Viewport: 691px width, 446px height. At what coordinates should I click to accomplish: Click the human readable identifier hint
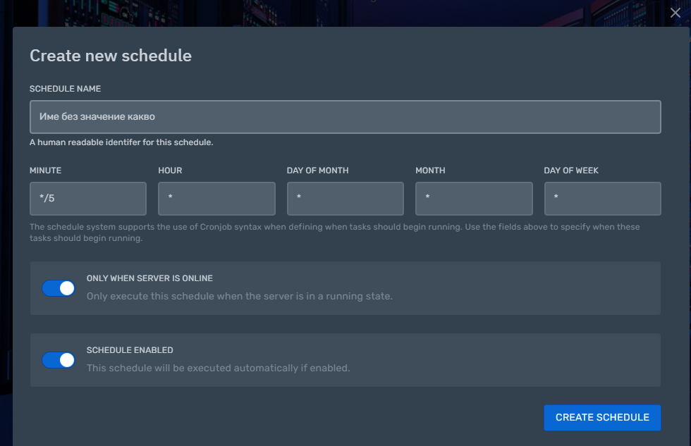point(121,142)
